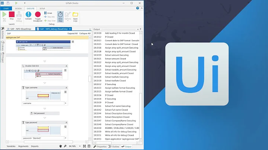Select the log entry 'Extract CompanyName Closed'
Screen dimensions: 268x150
119,124
